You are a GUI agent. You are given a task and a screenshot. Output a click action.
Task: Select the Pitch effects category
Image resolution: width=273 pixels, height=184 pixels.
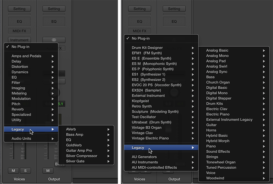coord(31,104)
